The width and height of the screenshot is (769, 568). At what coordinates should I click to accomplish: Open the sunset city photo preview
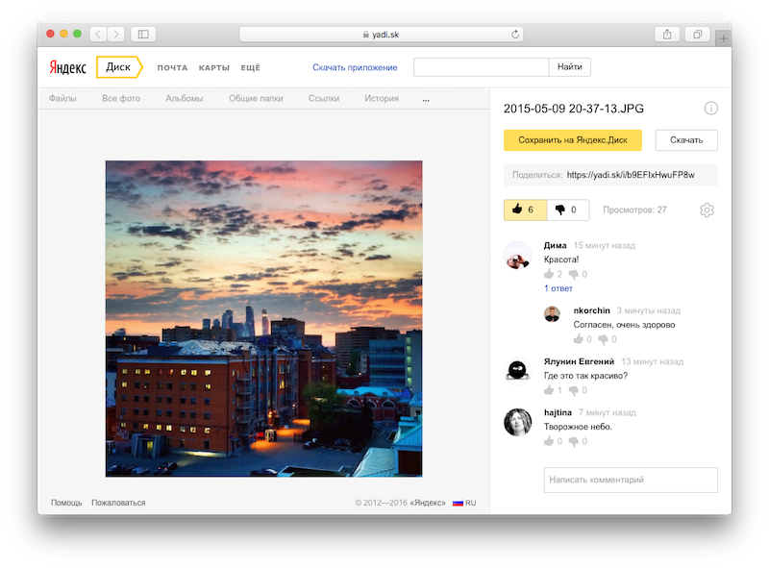263,318
